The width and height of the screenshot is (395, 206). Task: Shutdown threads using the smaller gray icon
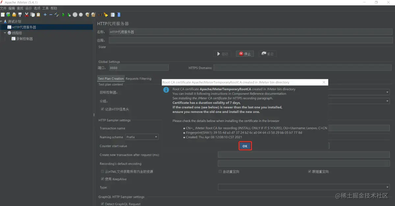pyautogui.click(x=81, y=14)
